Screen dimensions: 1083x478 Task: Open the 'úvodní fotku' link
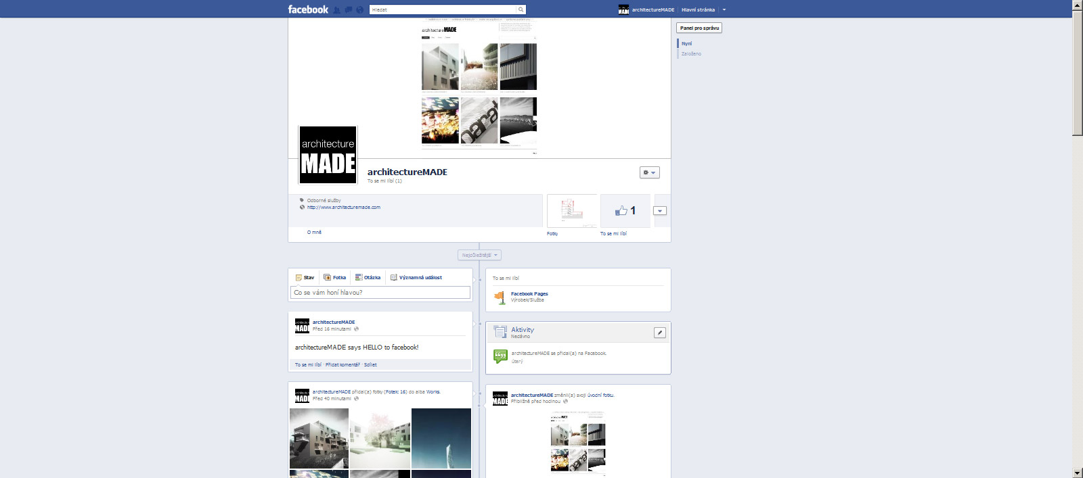[x=600, y=395]
